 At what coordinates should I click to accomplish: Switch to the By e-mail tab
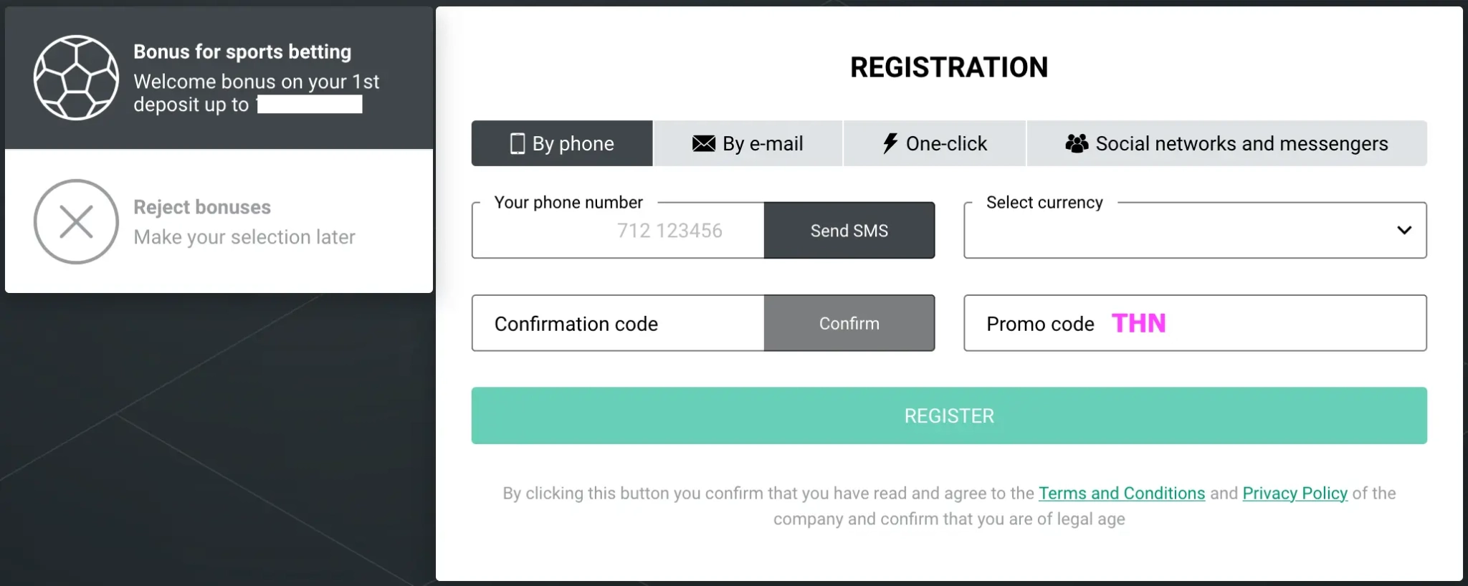coord(748,143)
